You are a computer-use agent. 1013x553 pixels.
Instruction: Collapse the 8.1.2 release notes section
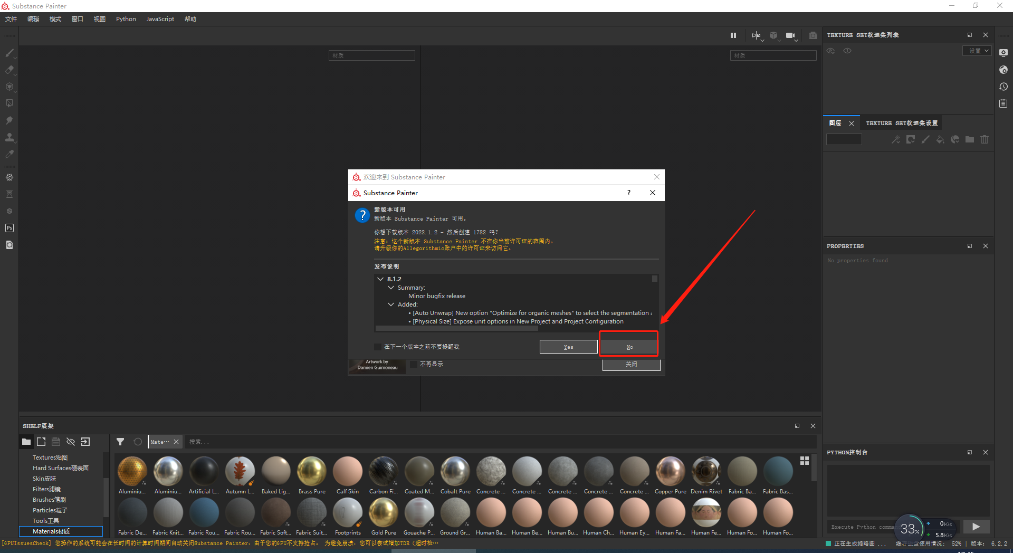point(380,279)
